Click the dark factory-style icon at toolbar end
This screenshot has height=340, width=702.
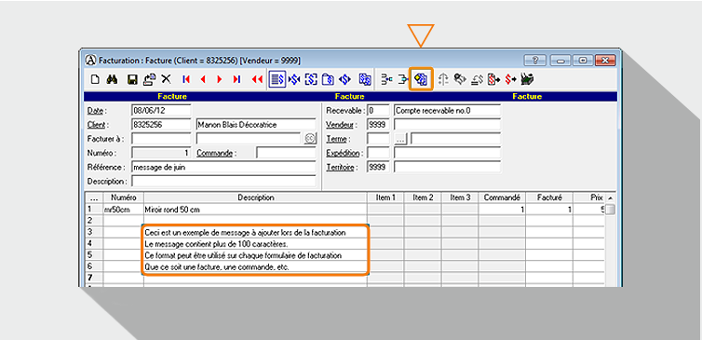(x=527, y=80)
